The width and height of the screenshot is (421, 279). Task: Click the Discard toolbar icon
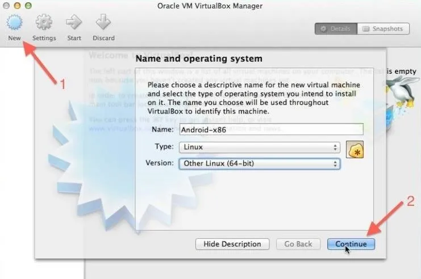103,23
